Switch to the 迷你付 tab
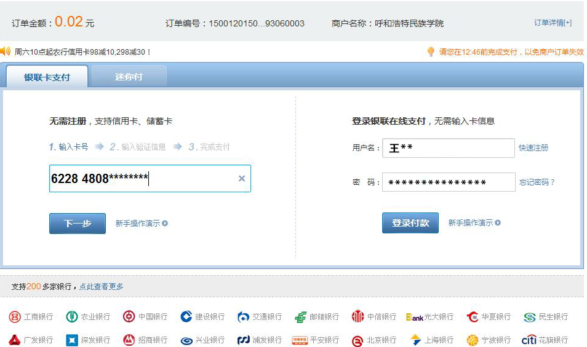 tap(129, 77)
